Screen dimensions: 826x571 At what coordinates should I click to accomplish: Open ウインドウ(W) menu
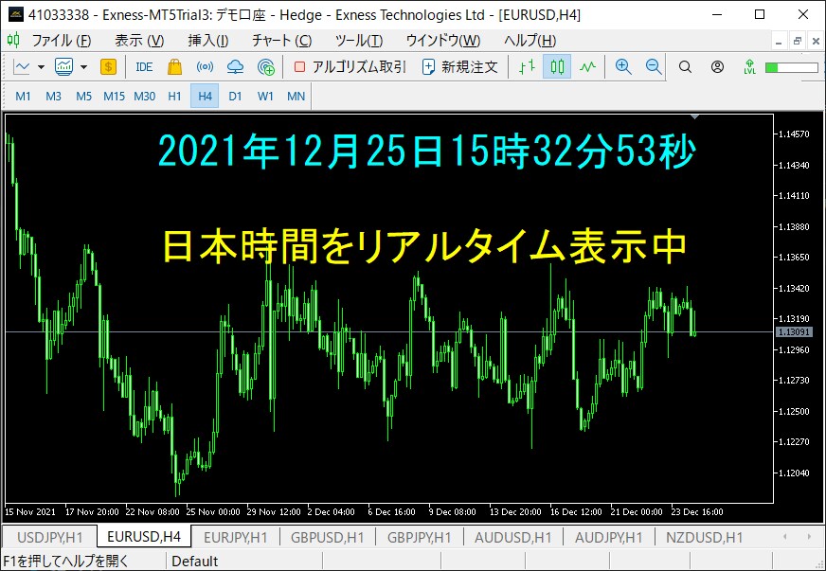click(x=443, y=41)
